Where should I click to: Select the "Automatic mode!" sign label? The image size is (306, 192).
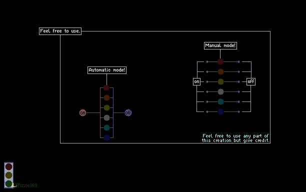107,70
